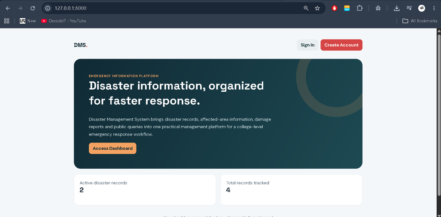Image resolution: width=441 pixels, height=217 pixels.
Task: Open the Chrome three-dot menu
Action: point(434,8)
